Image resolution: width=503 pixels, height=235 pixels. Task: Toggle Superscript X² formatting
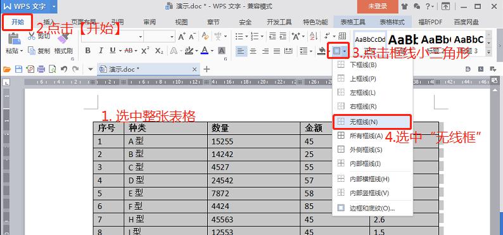tap(145, 51)
